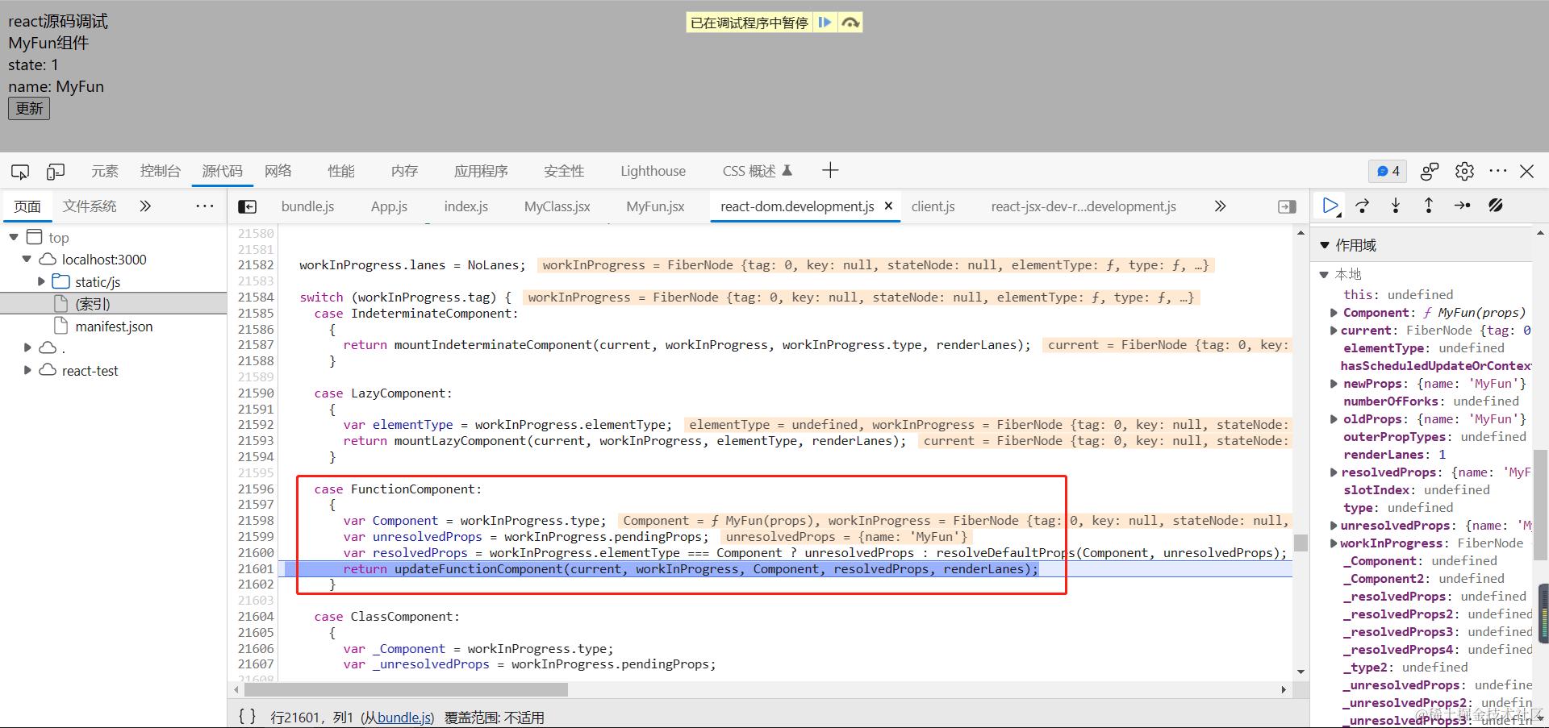Expand the current FiberNode variable

pyautogui.click(x=1334, y=331)
